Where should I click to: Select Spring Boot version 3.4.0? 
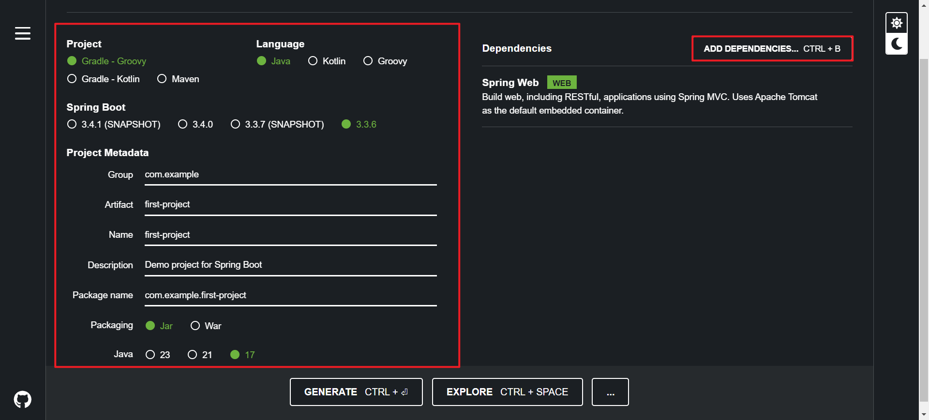[195, 124]
